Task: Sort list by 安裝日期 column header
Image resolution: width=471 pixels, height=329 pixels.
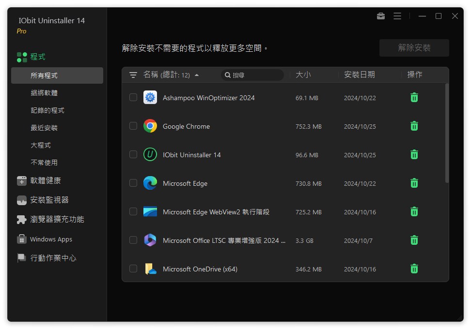Action: pos(359,75)
